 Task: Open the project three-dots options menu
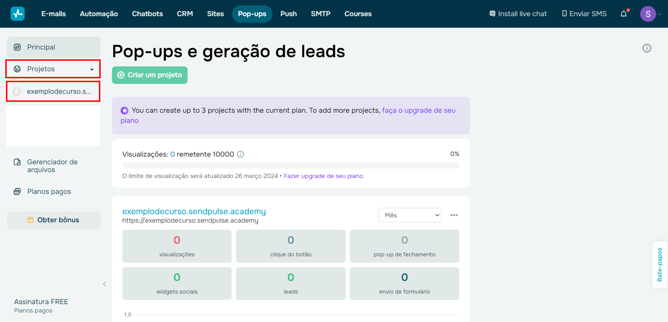(454, 215)
